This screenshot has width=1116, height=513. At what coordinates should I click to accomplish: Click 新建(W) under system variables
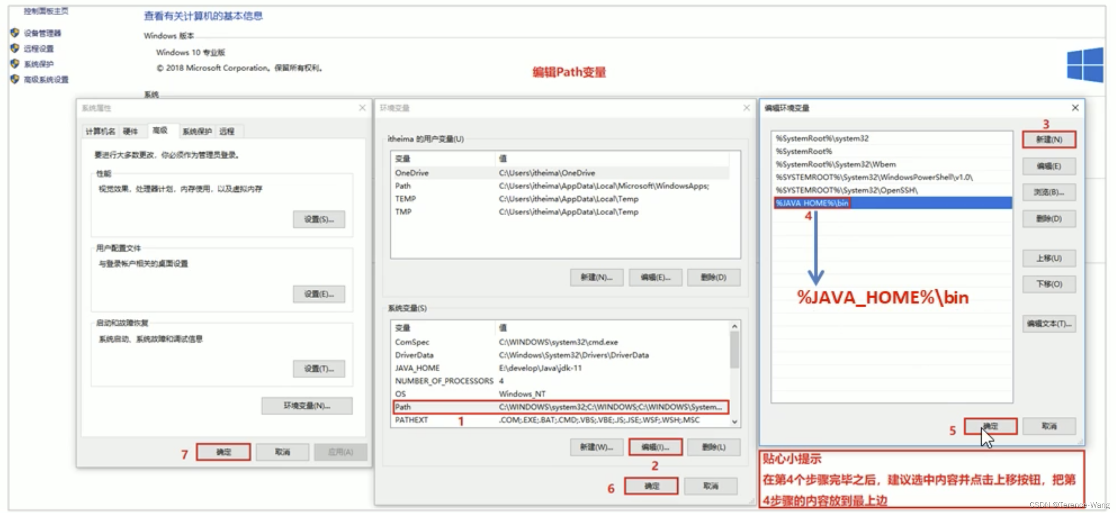597,447
